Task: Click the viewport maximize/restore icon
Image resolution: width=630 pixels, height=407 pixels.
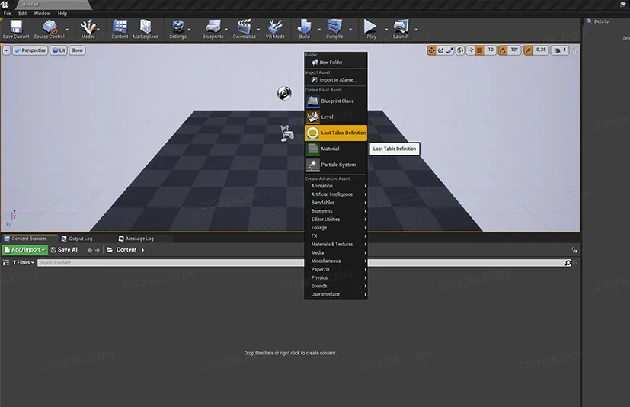Action: point(574,50)
